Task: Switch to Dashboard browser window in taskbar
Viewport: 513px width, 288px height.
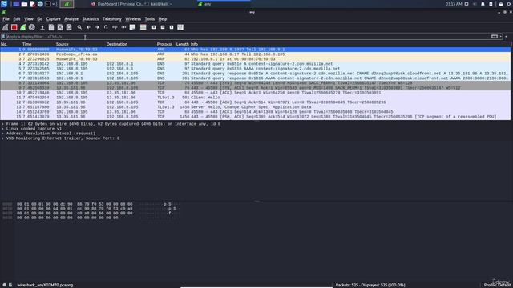Action: (117, 4)
